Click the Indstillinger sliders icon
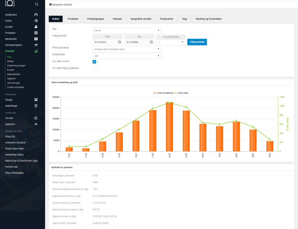Viewport: 298px width, 229px height. [36, 106]
